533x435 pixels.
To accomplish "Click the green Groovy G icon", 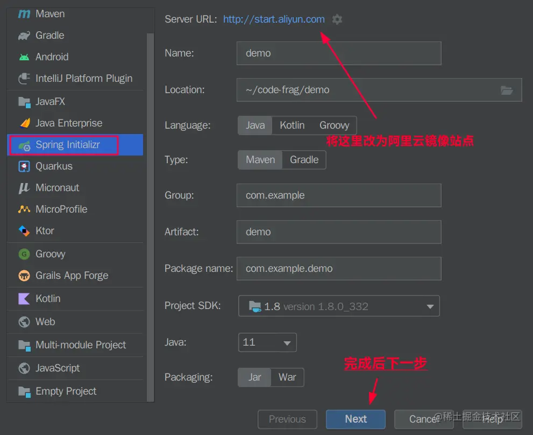I will point(24,254).
